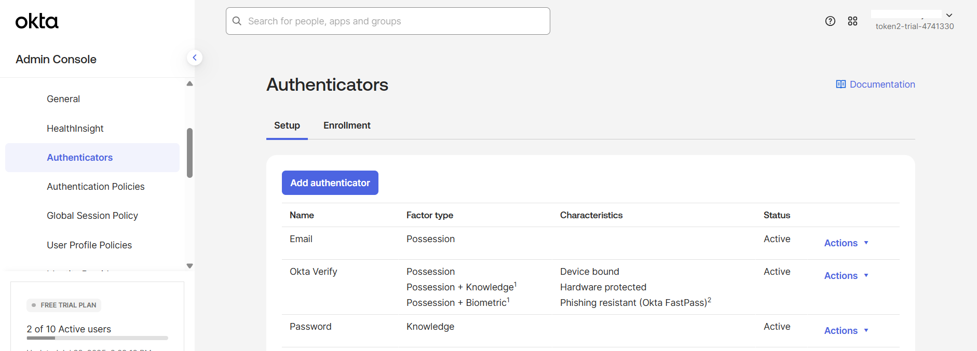Click the active users progress bar
Image resolution: width=977 pixels, height=351 pixels.
pyautogui.click(x=97, y=338)
